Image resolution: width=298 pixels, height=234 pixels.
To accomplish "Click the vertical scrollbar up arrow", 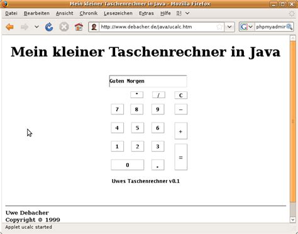I will pos(293,38).
